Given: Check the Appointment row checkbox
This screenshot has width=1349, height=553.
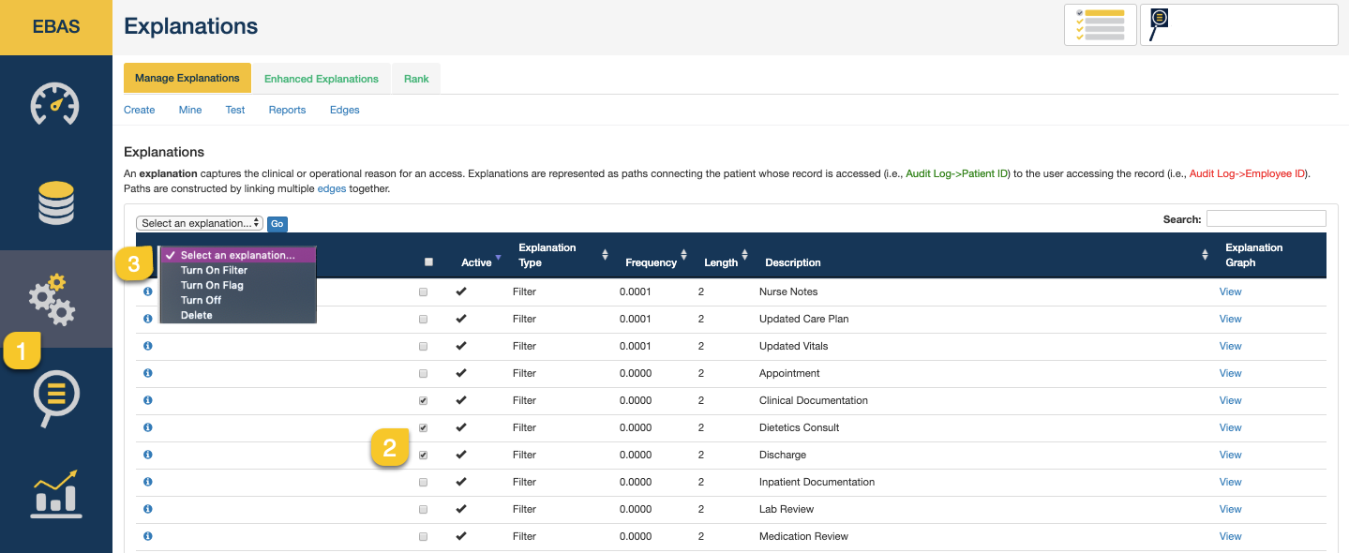Looking at the screenshot, I should (x=423, y=374).
